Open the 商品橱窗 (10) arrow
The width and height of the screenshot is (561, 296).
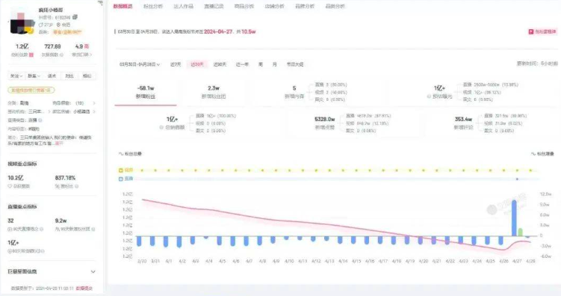coord(94,103)
